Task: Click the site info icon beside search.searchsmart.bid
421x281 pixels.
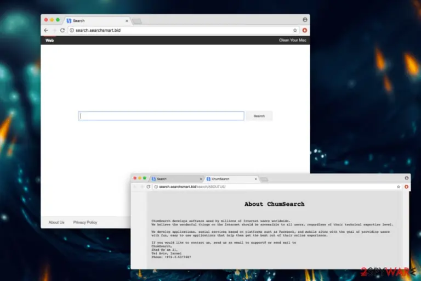Action: pyautogui.click(x=72, y=30)
